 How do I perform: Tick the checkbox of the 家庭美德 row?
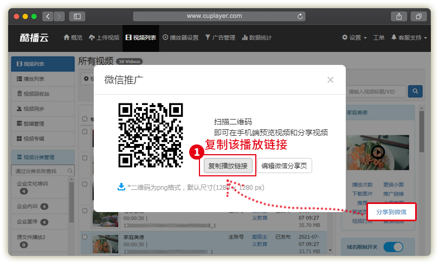[85, 237]
